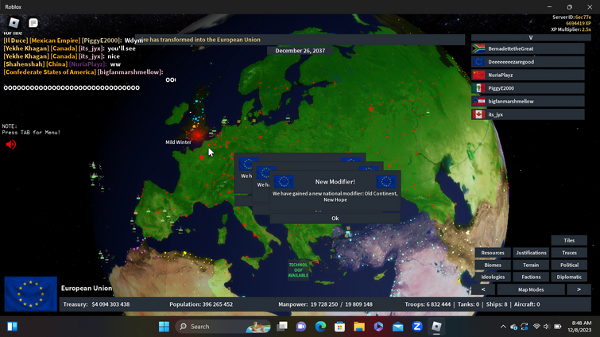Screen dimensions: 600x337
Task: Switch to the Resources map mode
Action: point(493,253)
